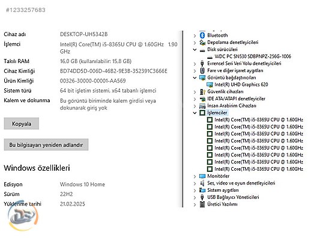Click the İşlemciler processor category icon

coord(202,113)
